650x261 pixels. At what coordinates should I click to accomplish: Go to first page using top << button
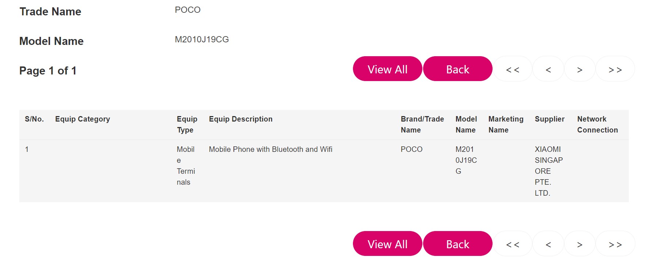(x=512, y=69)
